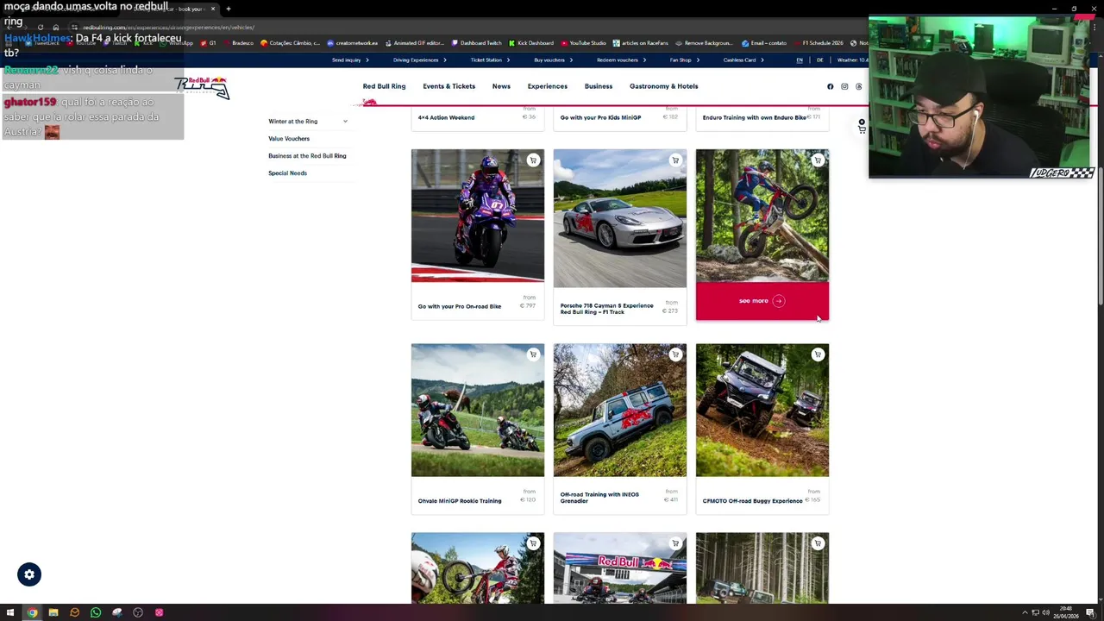Add Go with your Pro On-road Bike to cart
This screenshot has height=621, width=1104.
[x=533, y=160]
